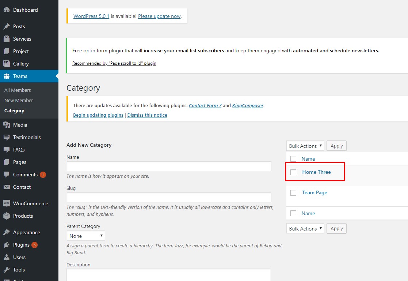Toggle select-all checkbox in table header
408x281 pixels.
[293, 159]
